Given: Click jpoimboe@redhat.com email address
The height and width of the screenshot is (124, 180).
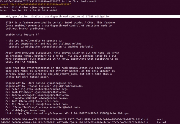Looking at the screenshot, I should (50, 92).
